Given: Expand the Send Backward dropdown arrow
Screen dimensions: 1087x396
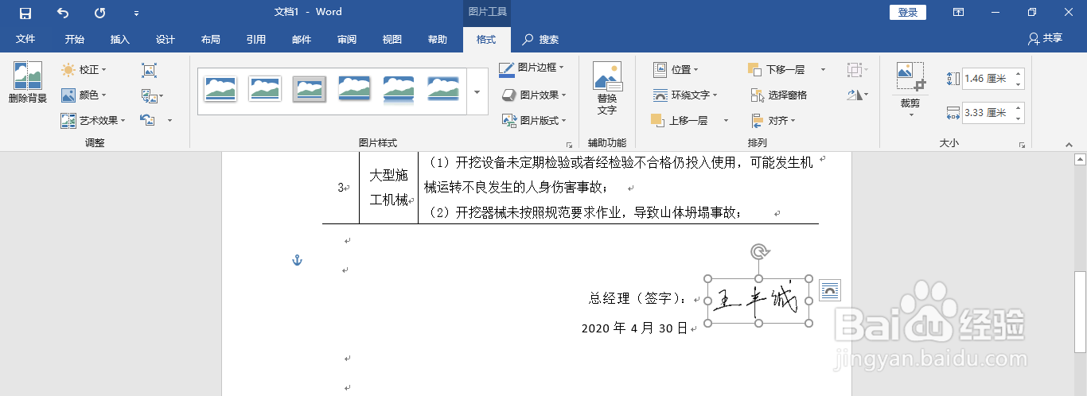Looking at the screenshot, I should pyautogui.click(x=823, y=70).
